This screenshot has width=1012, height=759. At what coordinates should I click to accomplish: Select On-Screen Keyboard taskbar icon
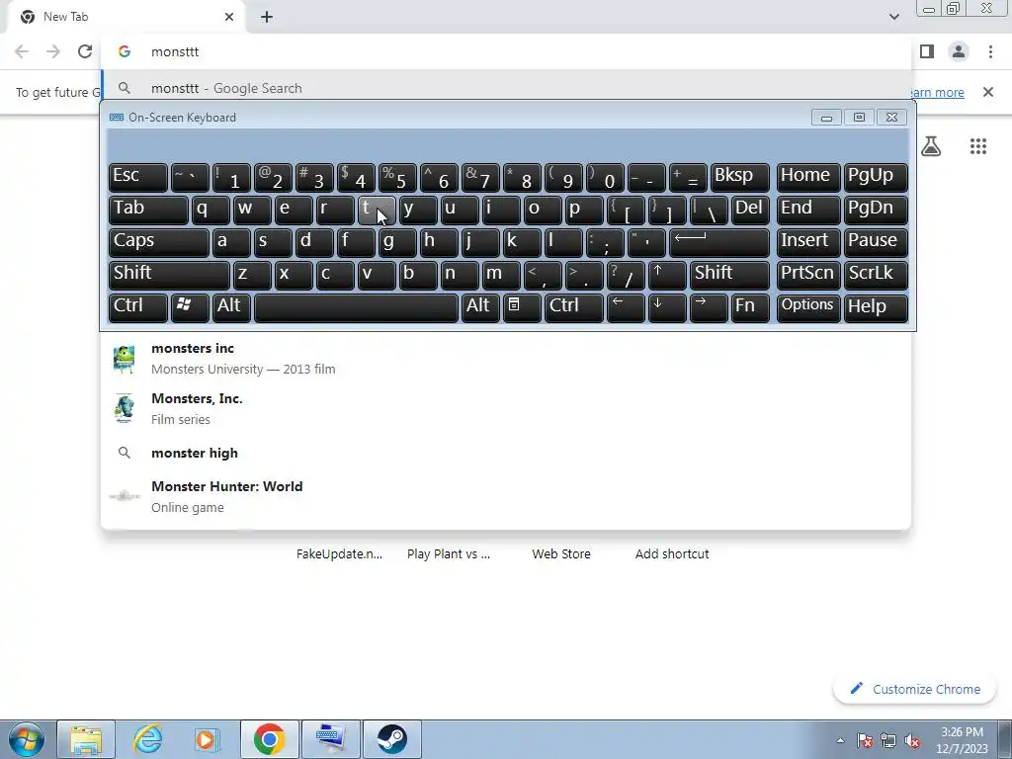pyautogui.click(x=330, y=739)
